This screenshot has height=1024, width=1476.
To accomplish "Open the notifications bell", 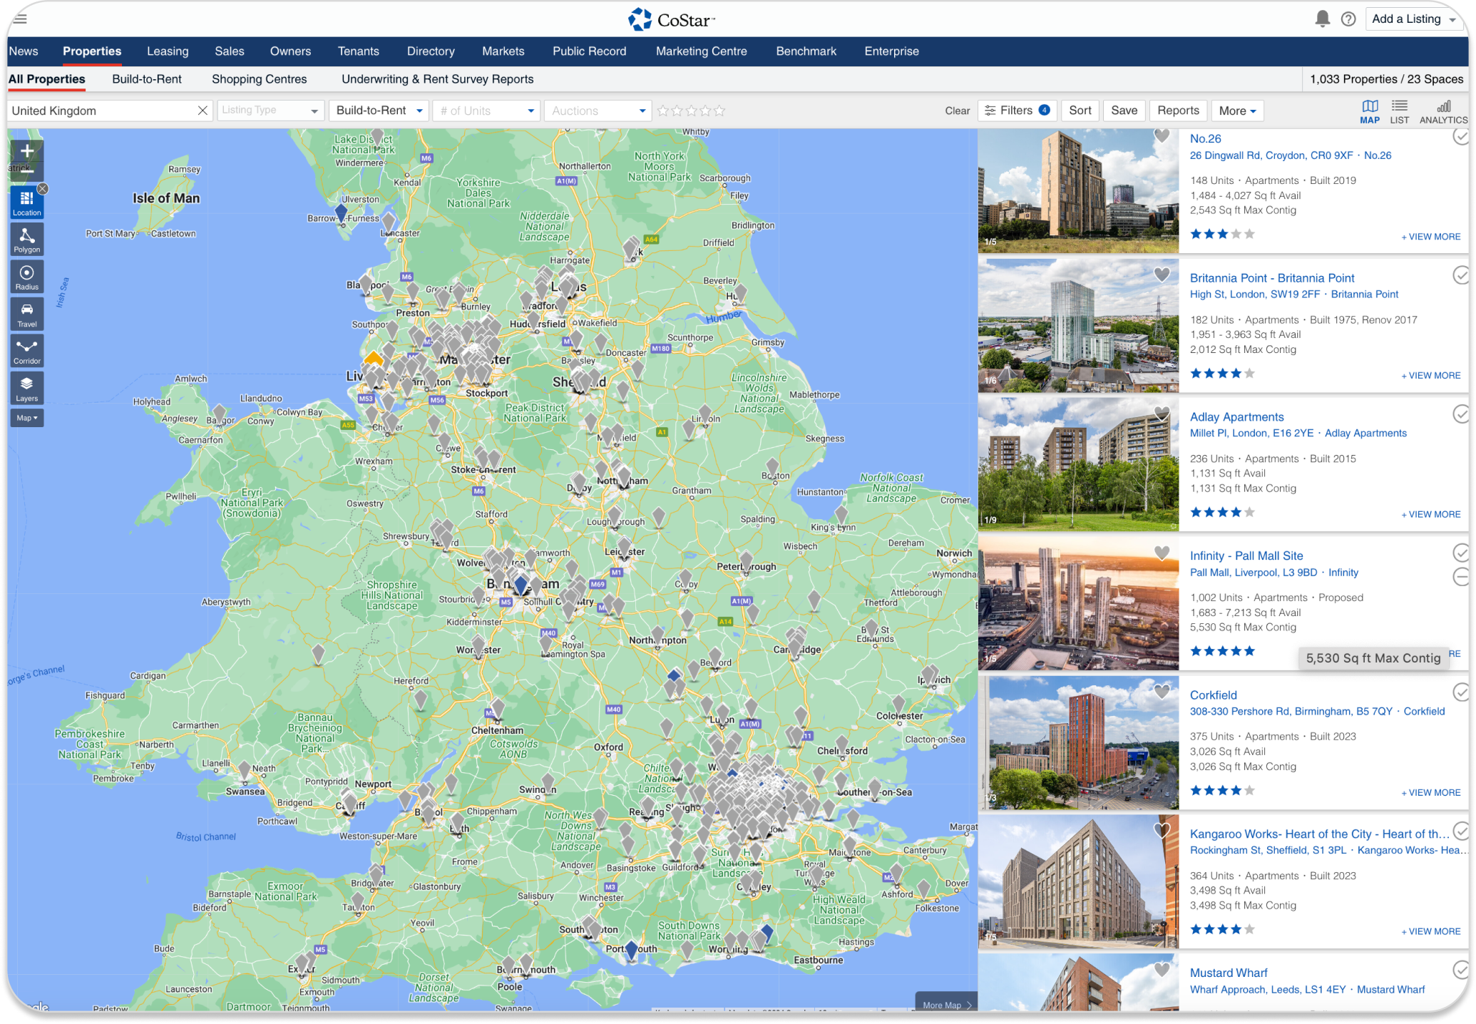I will pos(1322,19).
